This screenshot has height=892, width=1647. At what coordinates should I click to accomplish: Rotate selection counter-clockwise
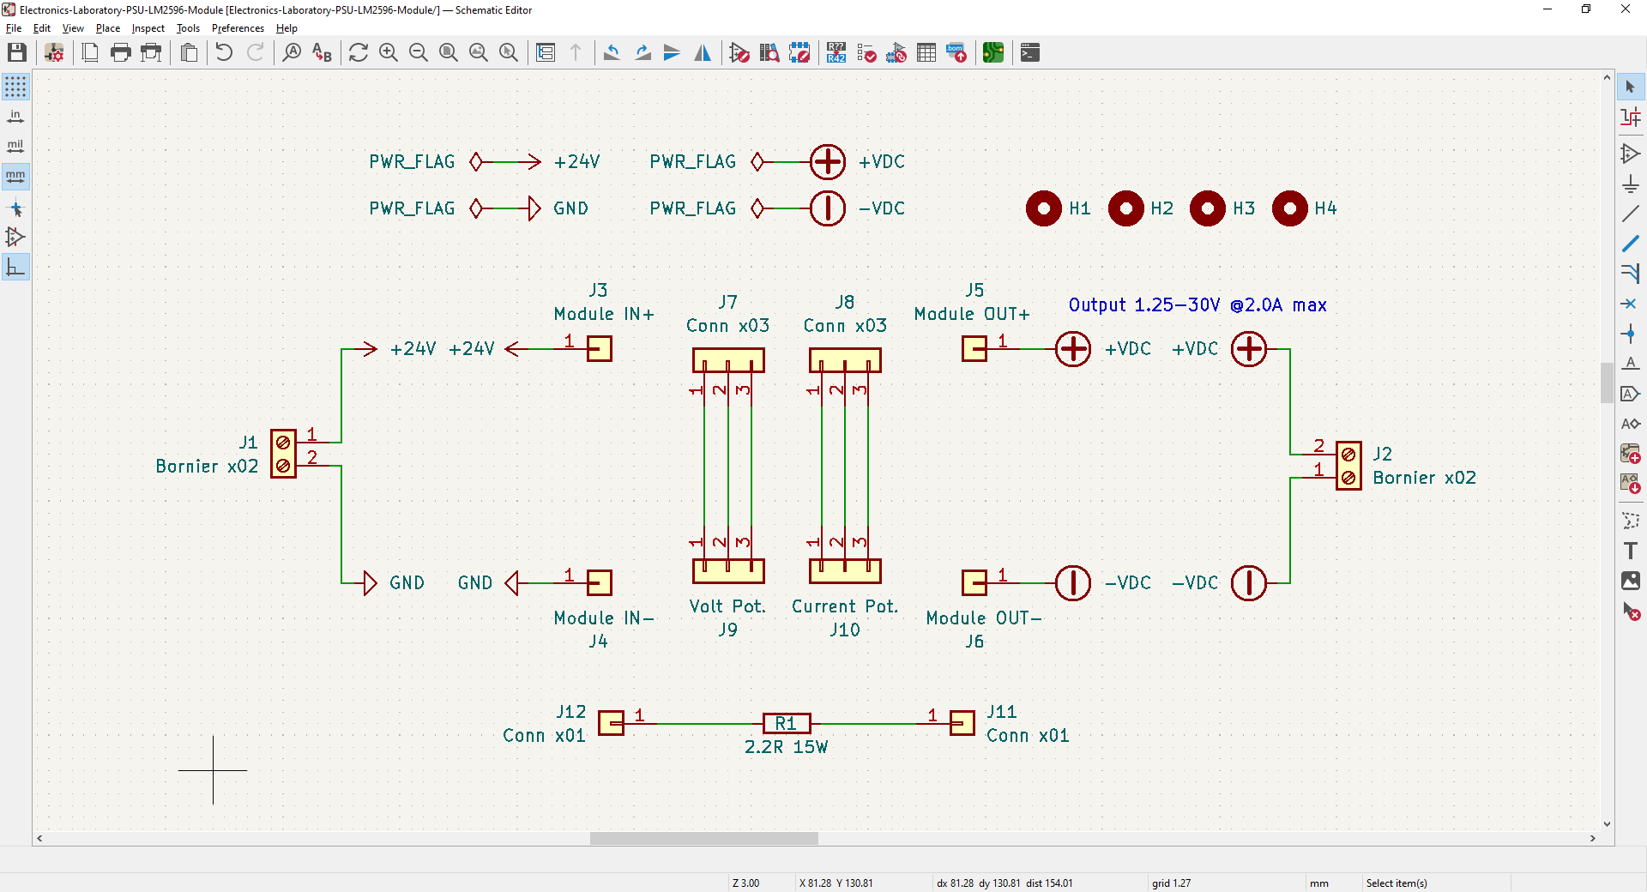(612, 52)
